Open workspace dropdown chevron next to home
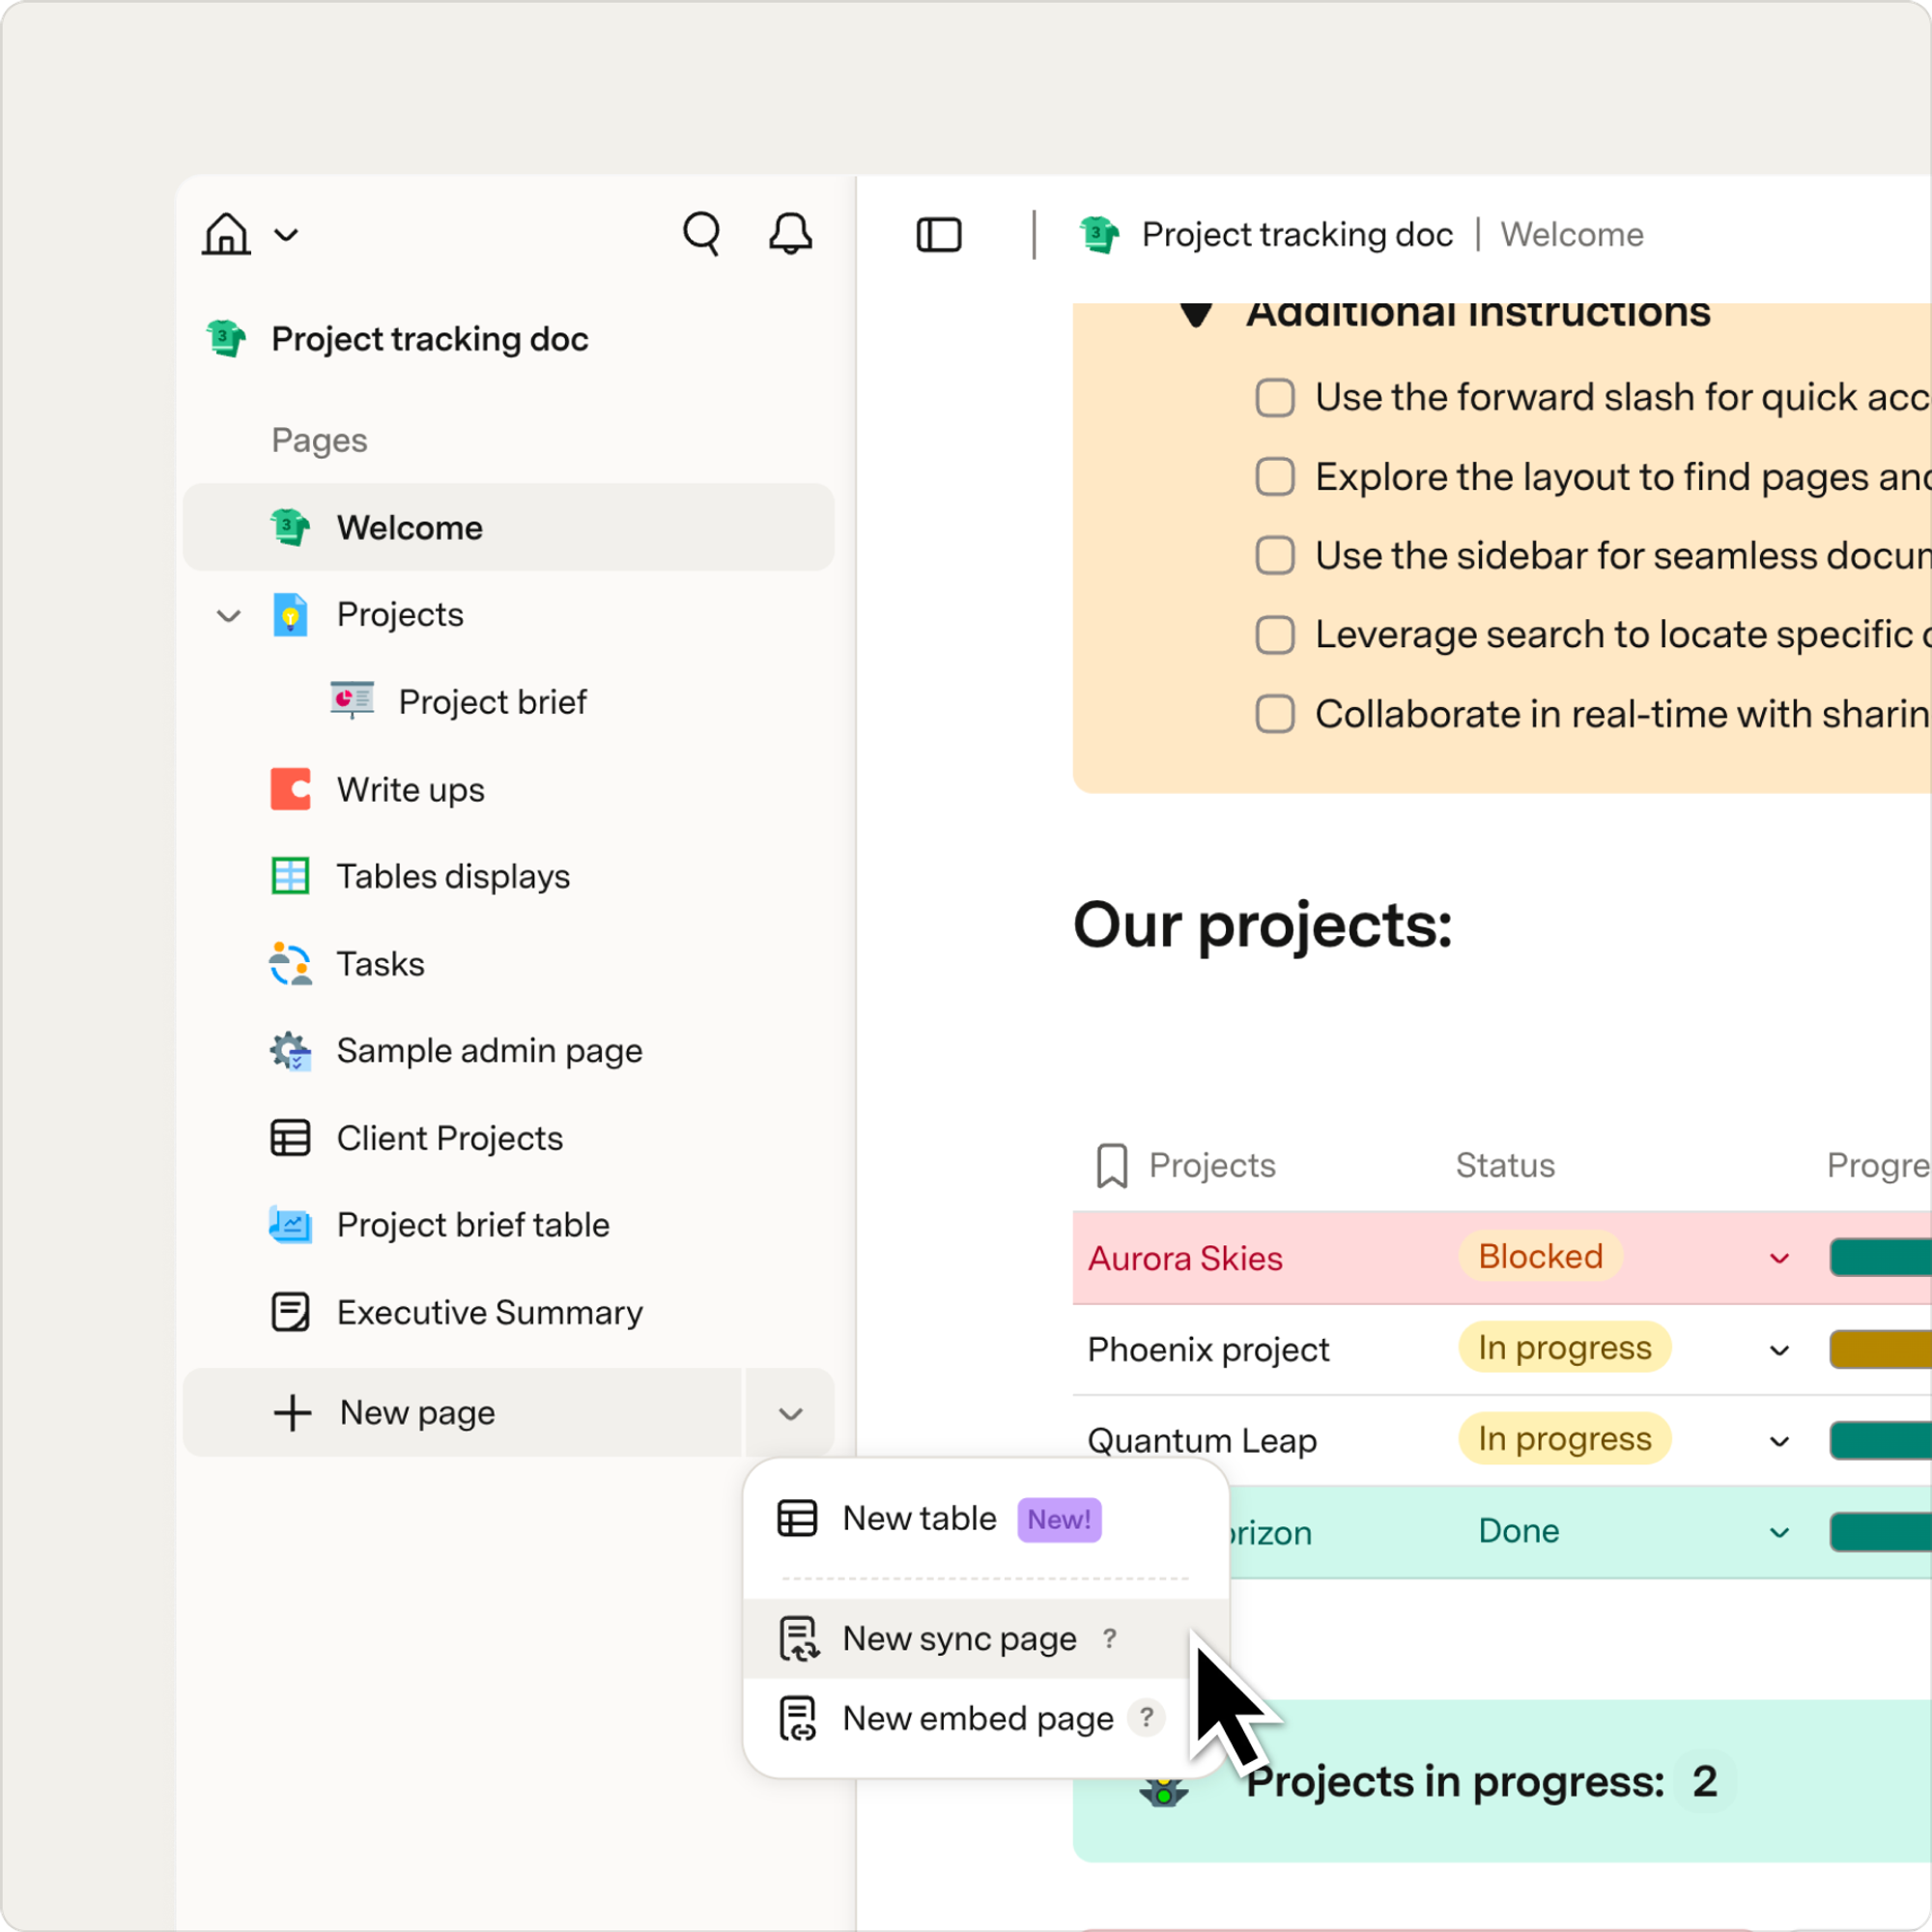 (287, 235)
